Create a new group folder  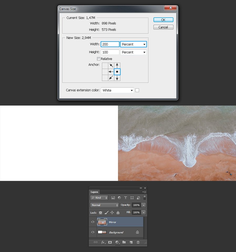[x=124, y=242]
